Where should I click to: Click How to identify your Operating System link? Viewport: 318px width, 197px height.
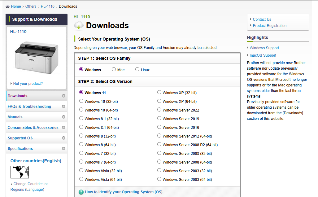click(x=124, y=192)
